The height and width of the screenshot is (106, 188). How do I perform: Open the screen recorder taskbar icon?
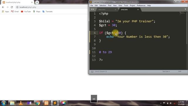[x=63, y=103]
